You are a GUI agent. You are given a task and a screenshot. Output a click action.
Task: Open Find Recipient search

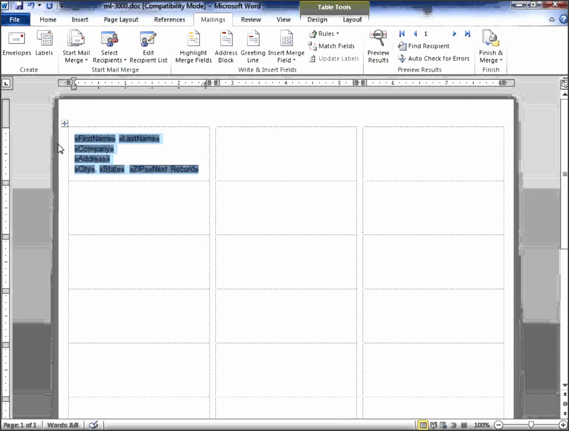click(x=424, y=46)
